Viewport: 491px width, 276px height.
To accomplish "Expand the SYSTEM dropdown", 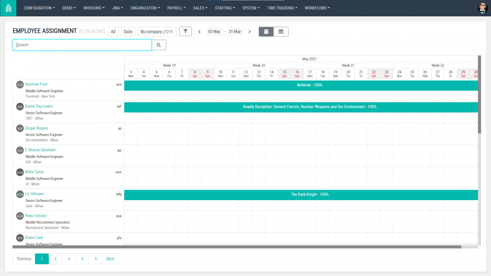I will coord(251,8).
